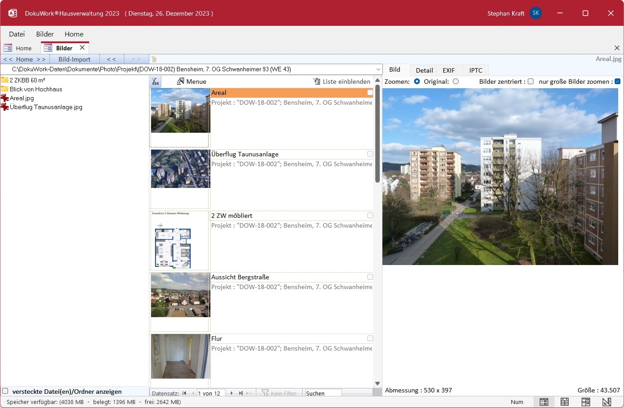
Task: Click the image list scrollbar thumb
Action: point(378,134)
